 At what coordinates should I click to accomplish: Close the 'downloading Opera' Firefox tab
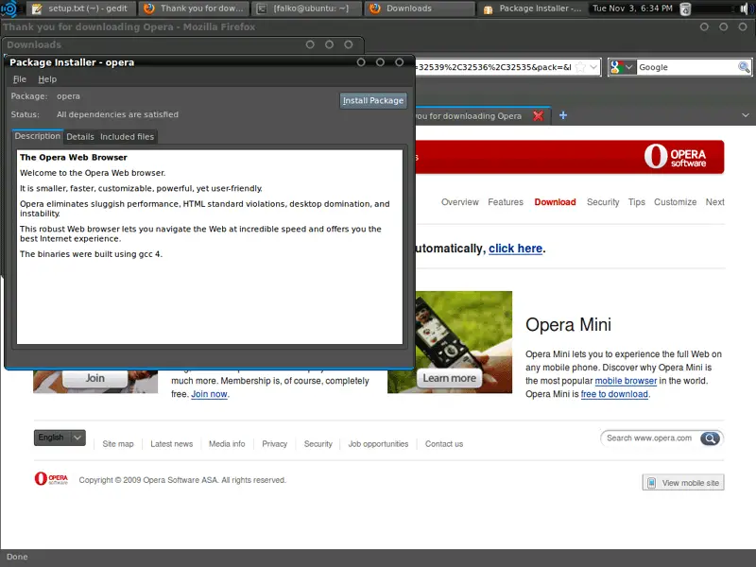tap(538, 115)
